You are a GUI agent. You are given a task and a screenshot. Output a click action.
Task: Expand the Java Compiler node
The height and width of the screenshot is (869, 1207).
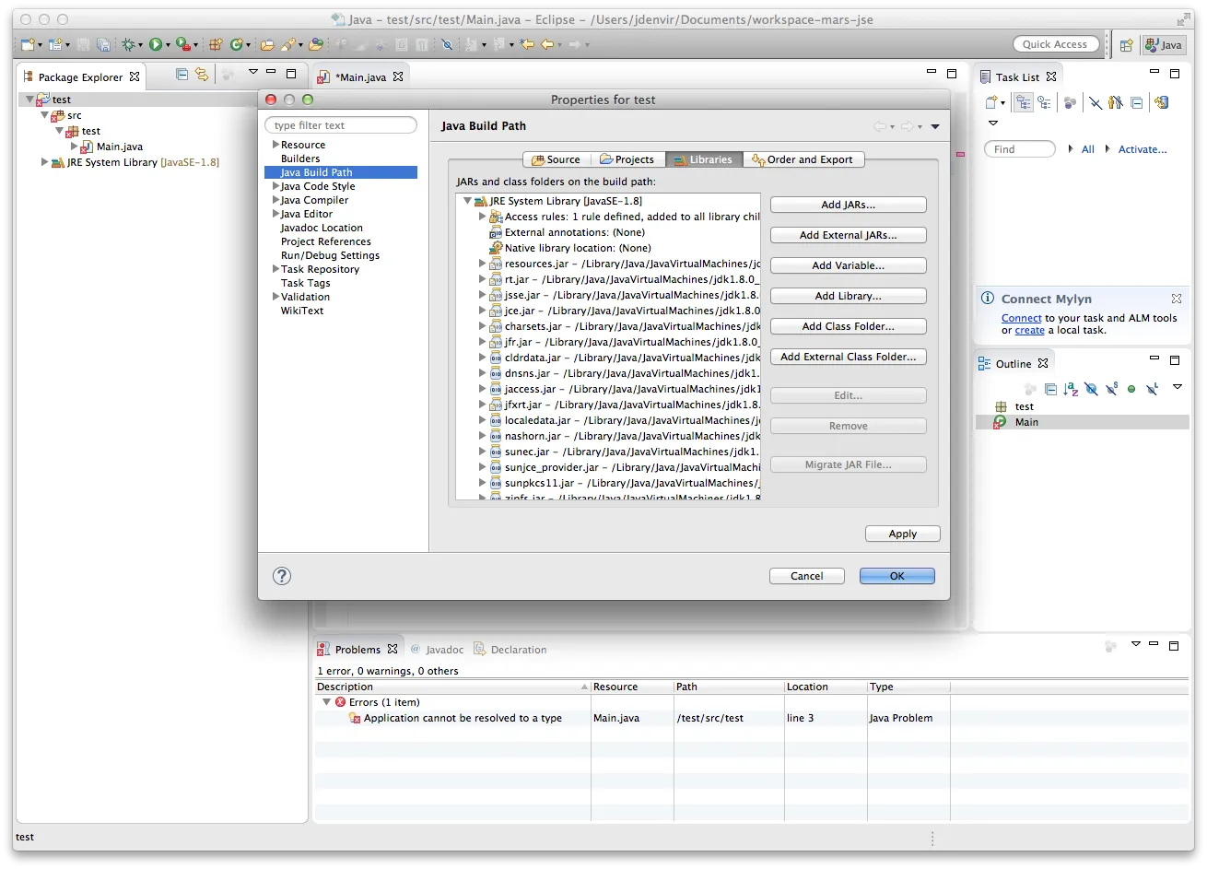275,200
